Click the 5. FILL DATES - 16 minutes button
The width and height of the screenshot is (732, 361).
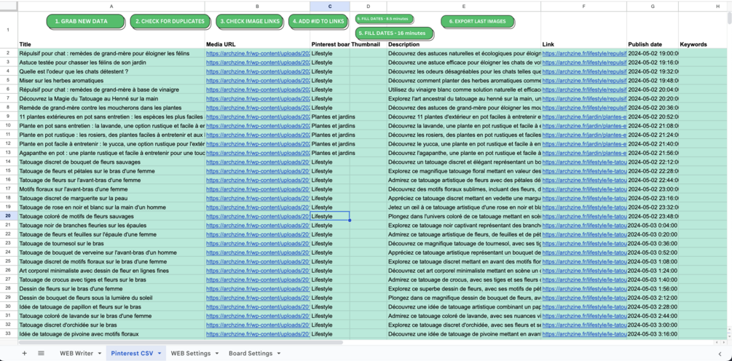point(394,33)
